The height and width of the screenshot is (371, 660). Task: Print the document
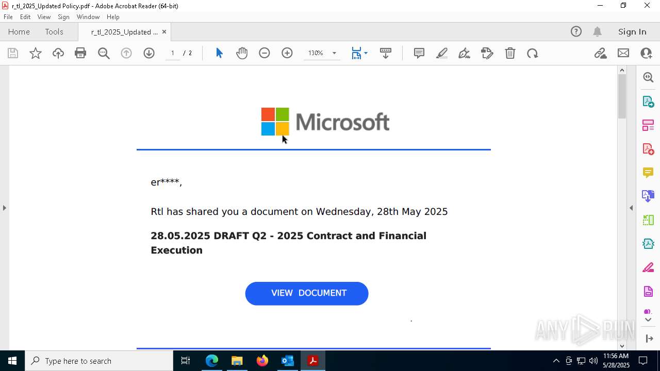80,53
